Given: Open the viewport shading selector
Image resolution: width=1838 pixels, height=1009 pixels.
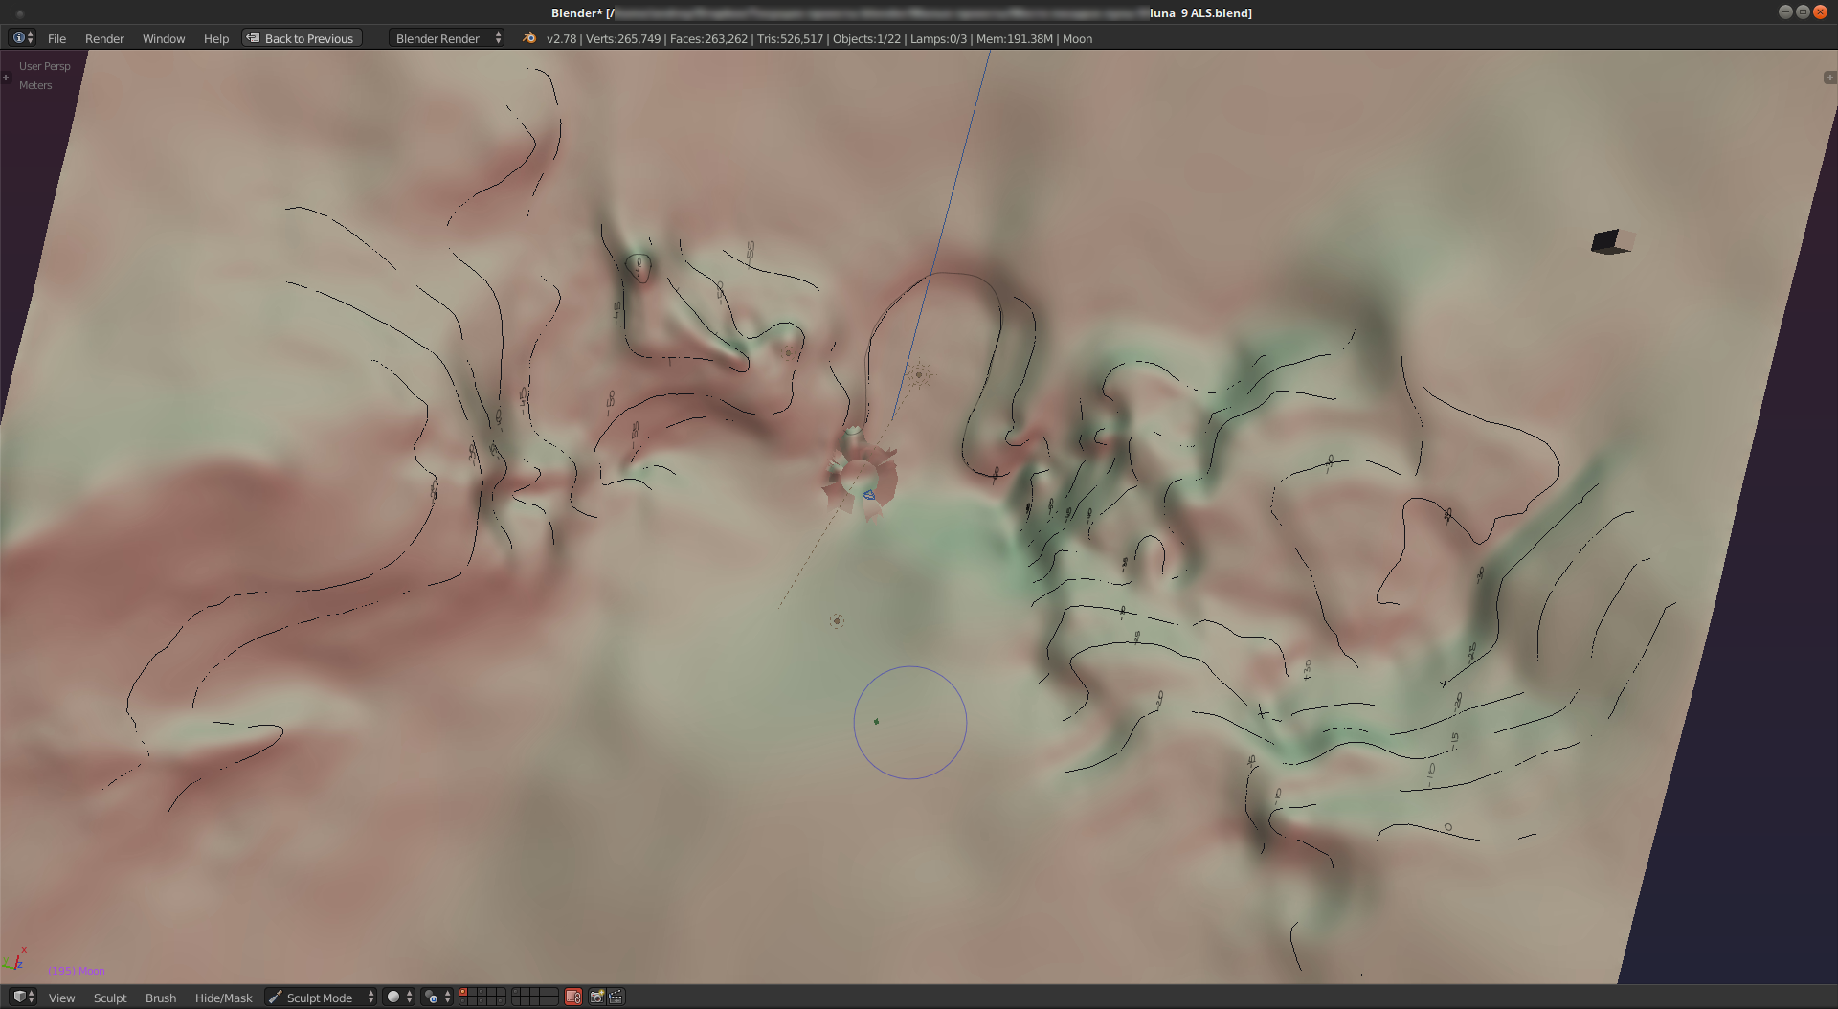Looking at the screenshot, I should click(398, 998).
